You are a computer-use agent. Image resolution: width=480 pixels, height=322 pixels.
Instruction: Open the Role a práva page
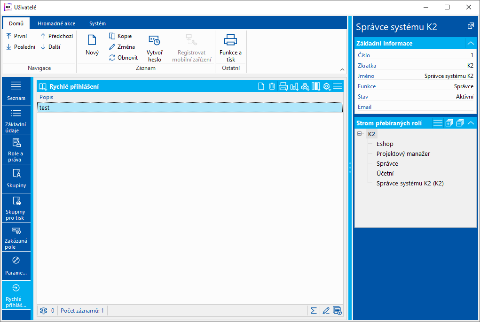[x=16, y=150]
